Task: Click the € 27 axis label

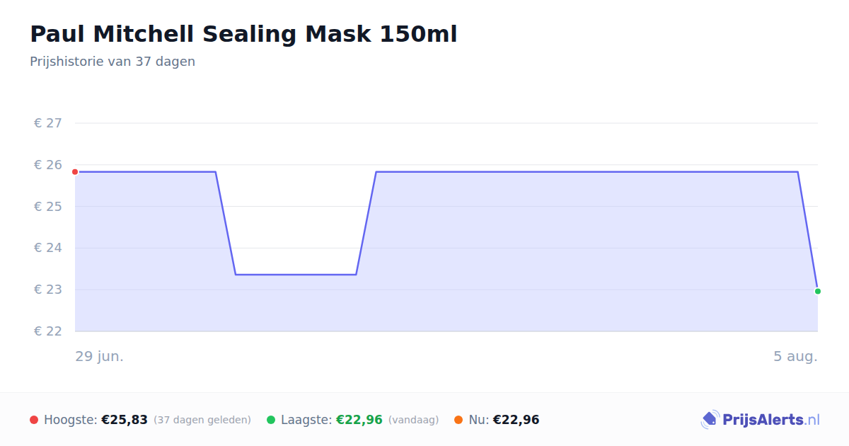Action: tap(48, 123)
